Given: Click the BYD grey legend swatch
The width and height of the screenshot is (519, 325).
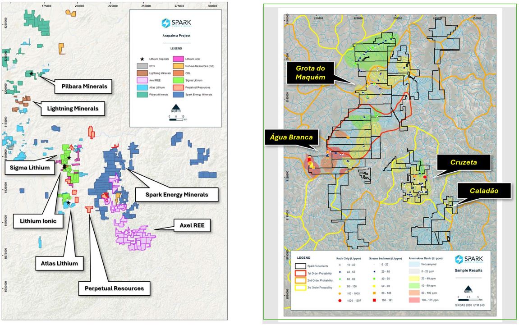Looking at the screenshot, I should (x=142, y=66).
